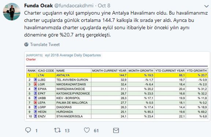The width and height of the screenshot is (211, 137).
Task: Click red down arrow next to LGIR
Action: click(x=36, y=84)
